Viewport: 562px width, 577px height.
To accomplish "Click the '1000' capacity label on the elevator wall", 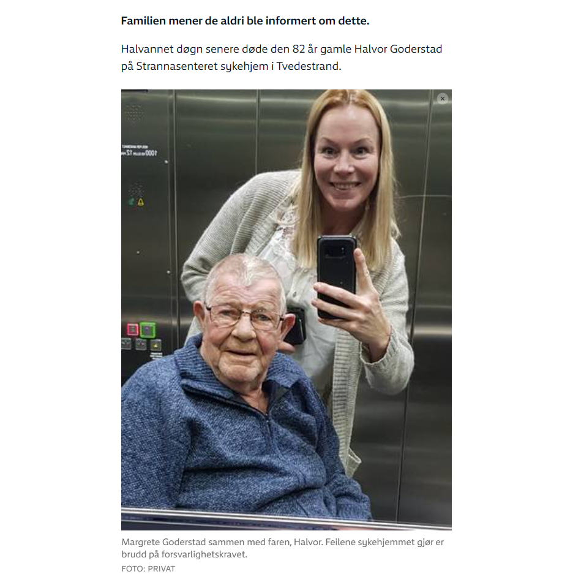I will pos(151,153).
